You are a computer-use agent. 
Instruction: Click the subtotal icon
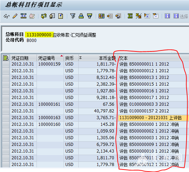click(138, 16)
